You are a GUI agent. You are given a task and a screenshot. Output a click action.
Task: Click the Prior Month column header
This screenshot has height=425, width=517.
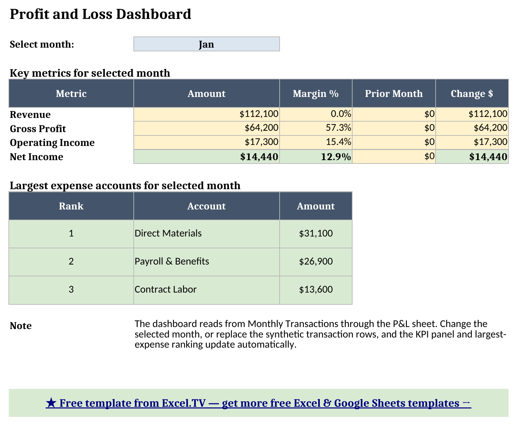(x=394, y=93)
